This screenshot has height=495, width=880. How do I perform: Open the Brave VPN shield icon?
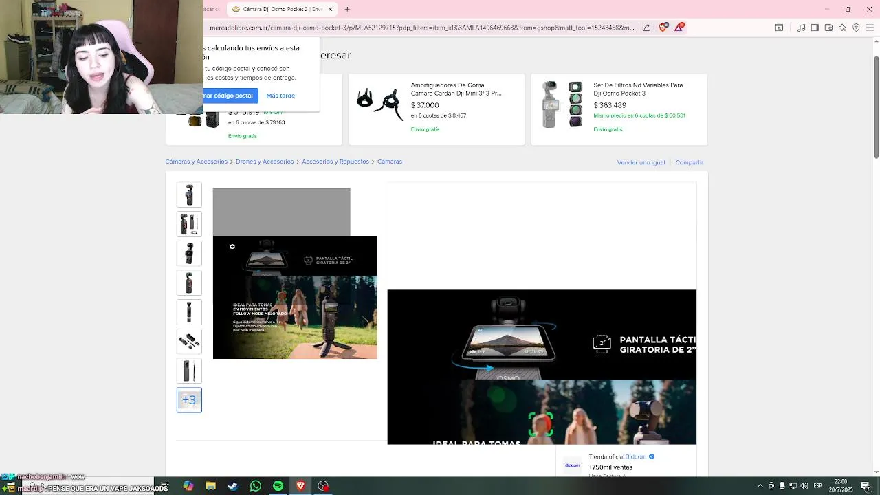[x=856, y=27]
